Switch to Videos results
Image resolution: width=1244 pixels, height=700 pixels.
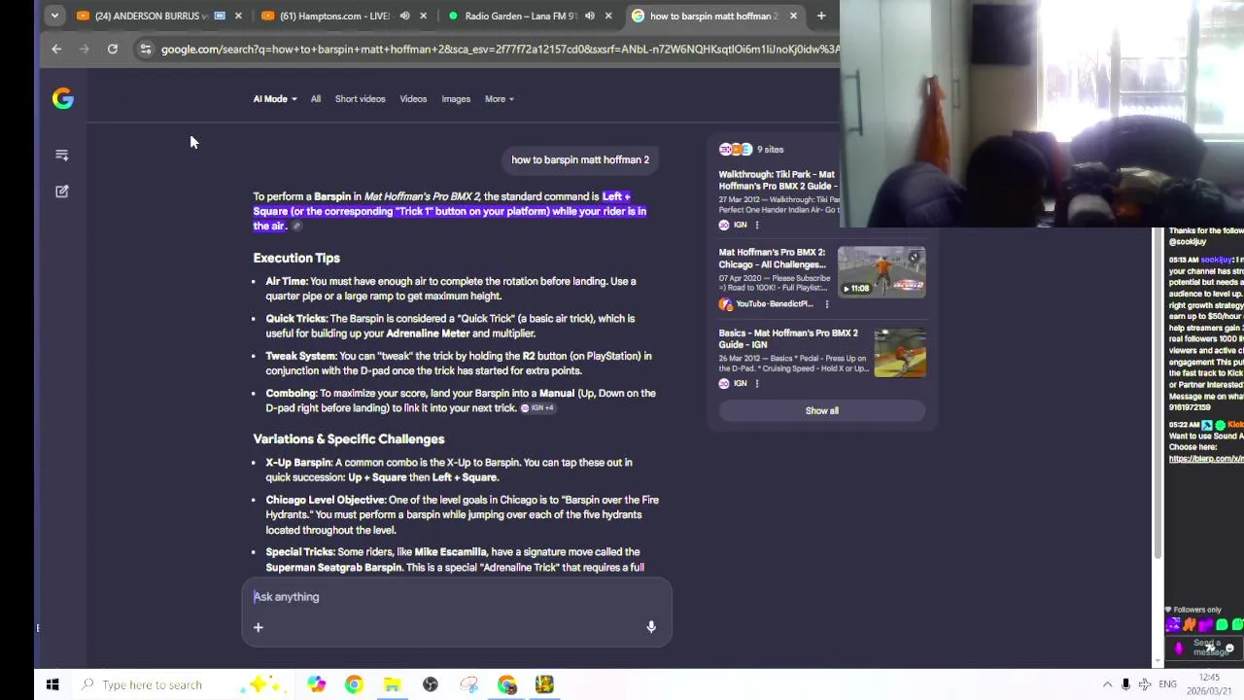413,98
